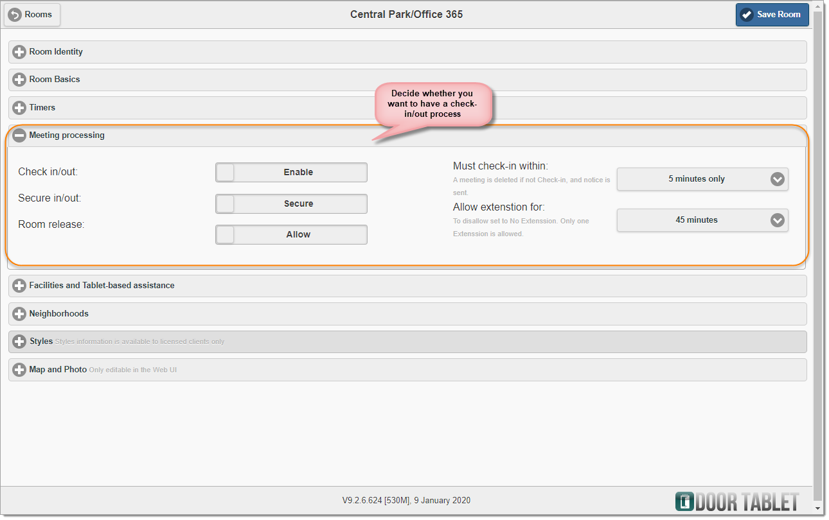Click the scrollbar down arrow

pos(818,508)
